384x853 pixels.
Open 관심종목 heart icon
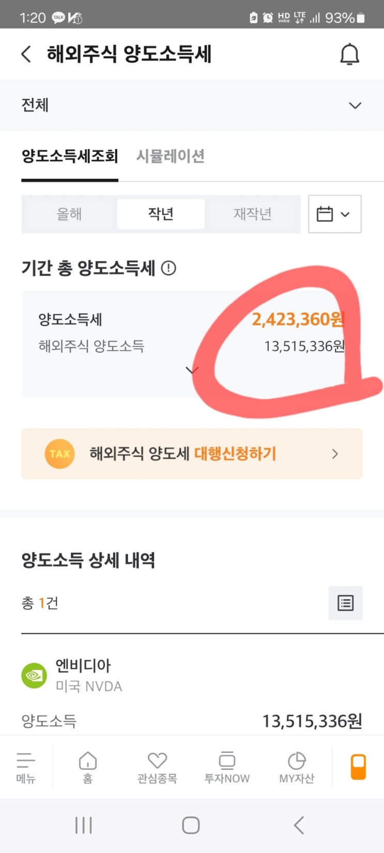pyautogui.click(x=157, y=767)
